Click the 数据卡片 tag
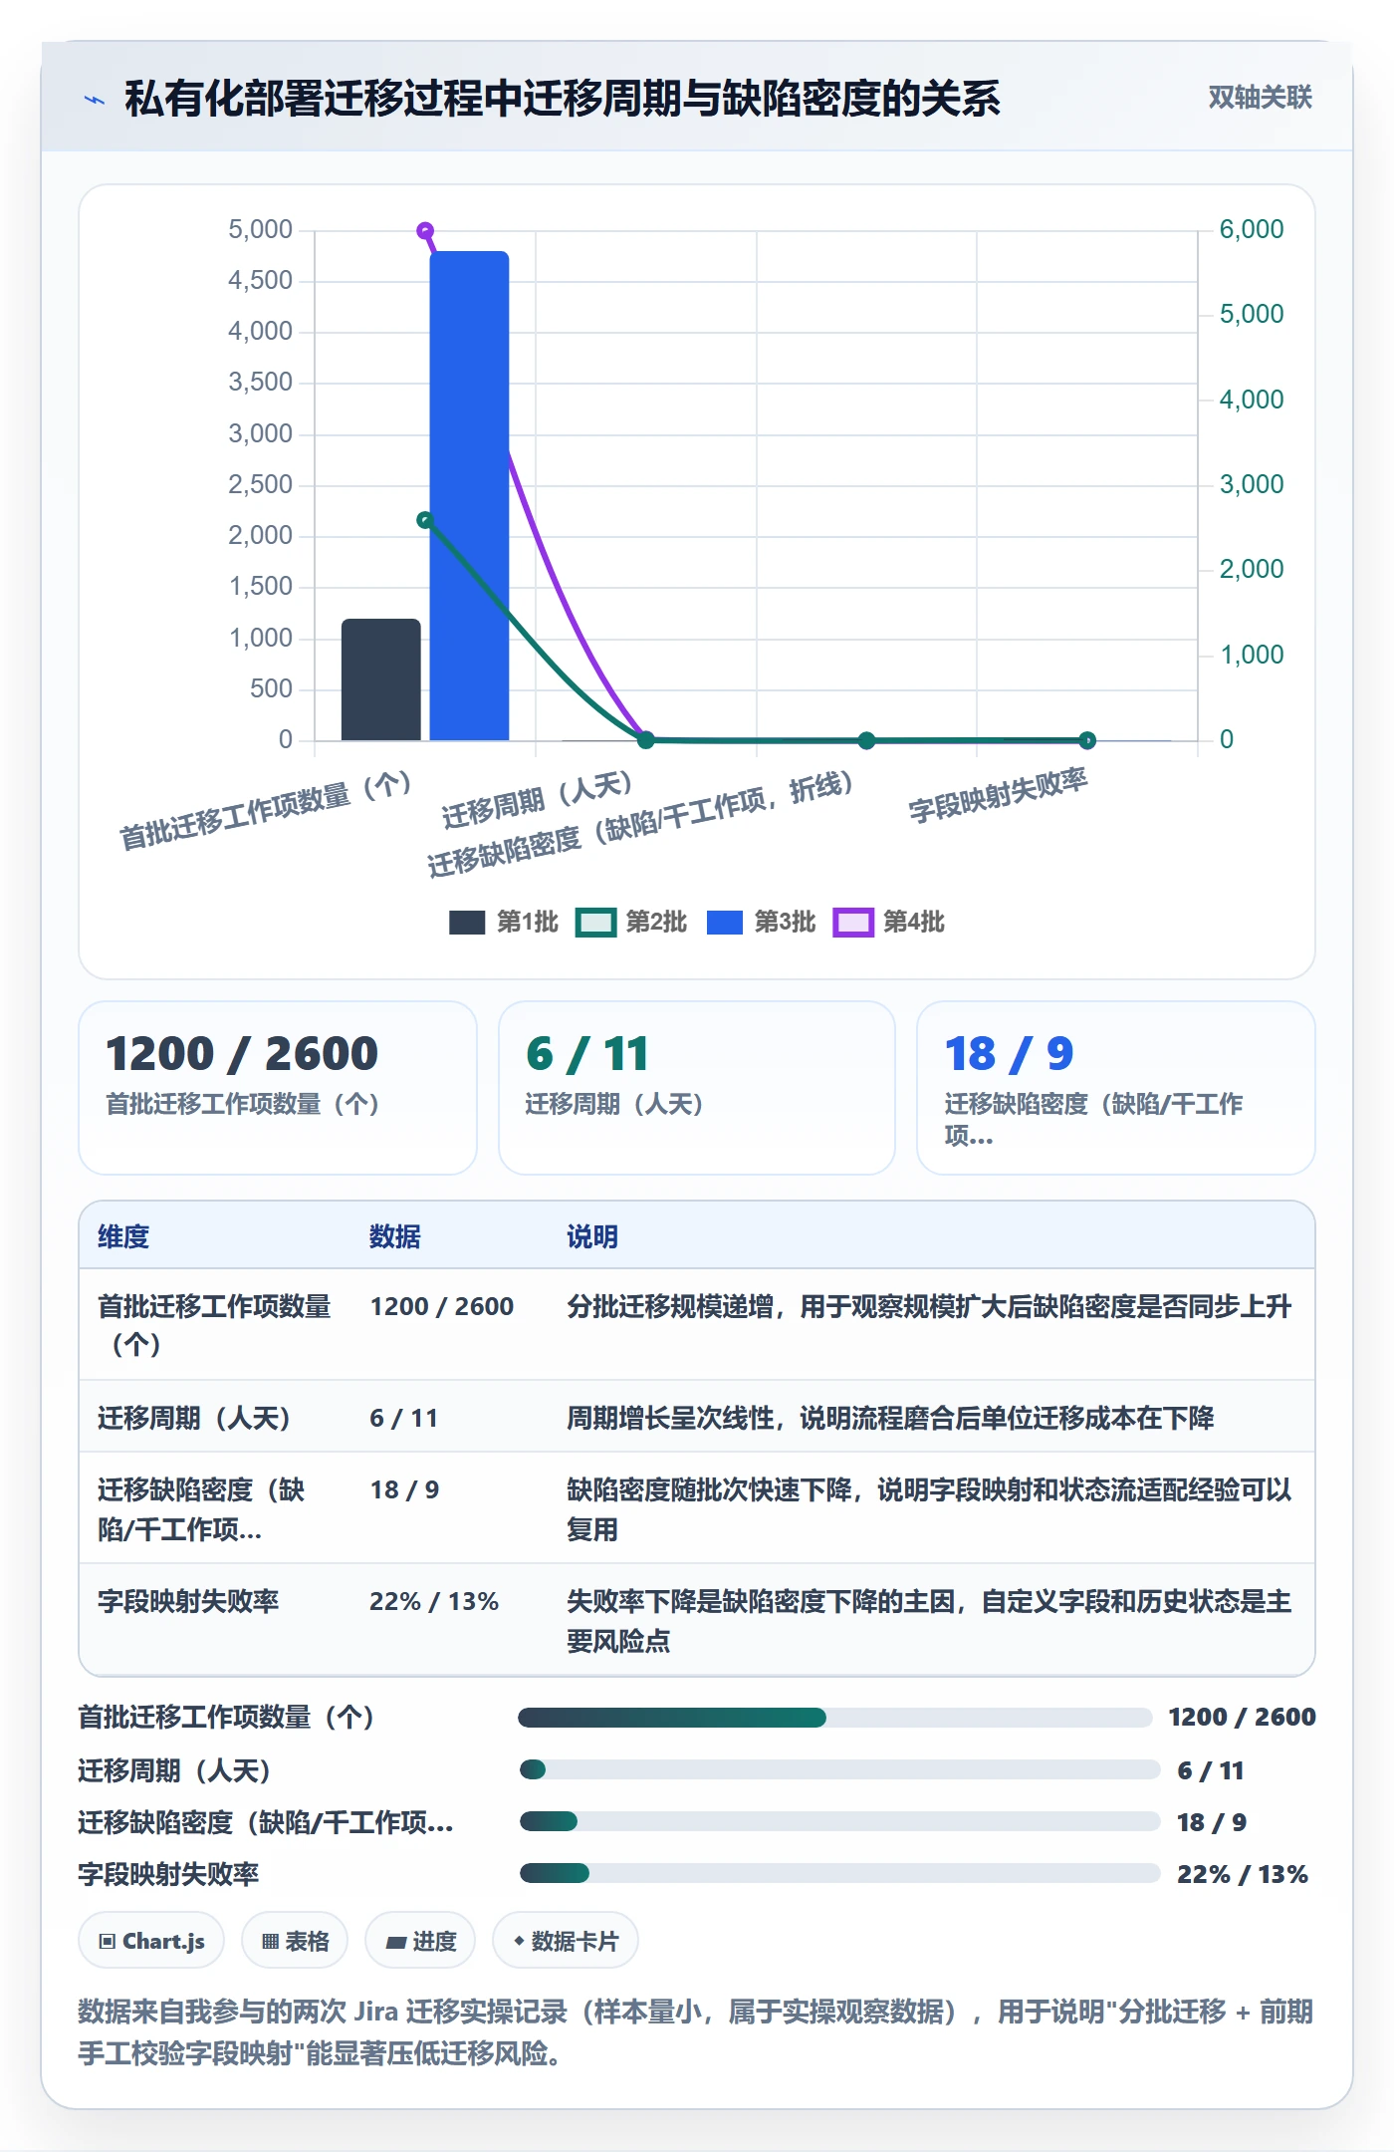 [566, 1941]
